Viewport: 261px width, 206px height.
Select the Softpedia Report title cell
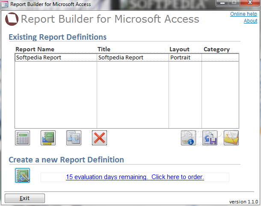133,58
